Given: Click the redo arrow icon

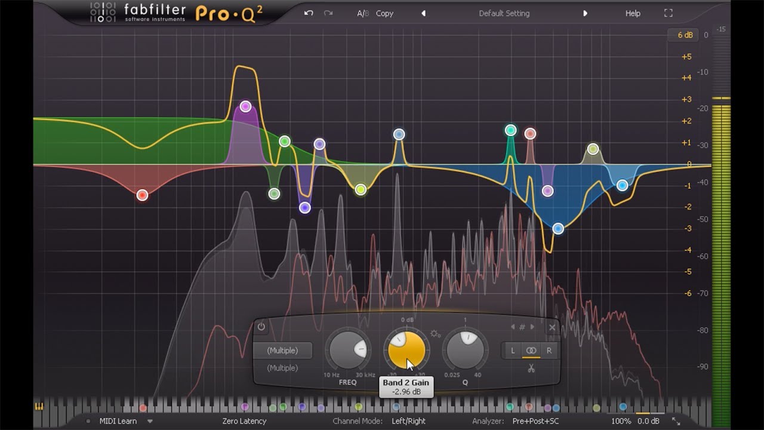Looking at the screenshot, I should 328,13.
